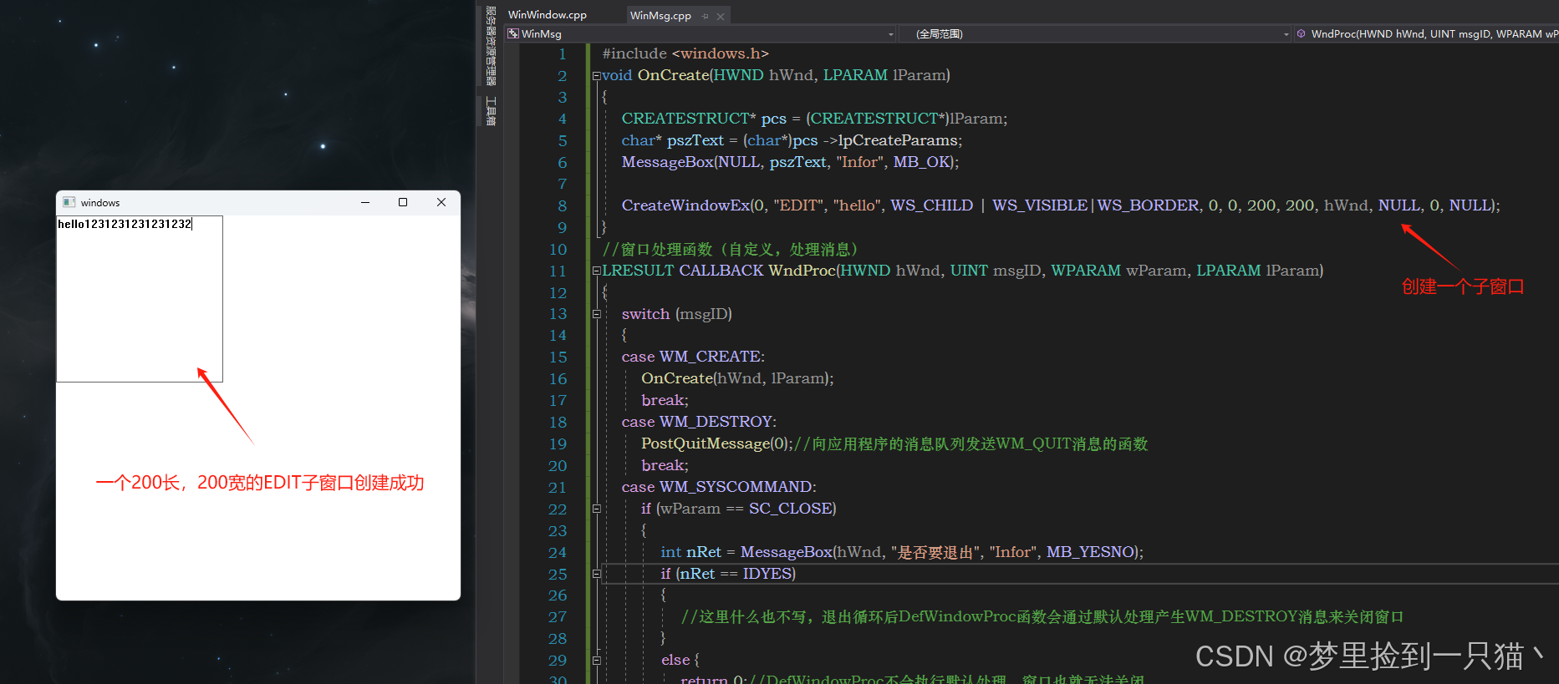Close the WinMsg.cpp tab
The height and width of the screenshot is (684, 1559).
coord(721,16)
